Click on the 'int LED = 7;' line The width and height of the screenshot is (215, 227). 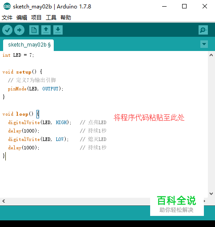click(18, 55)
